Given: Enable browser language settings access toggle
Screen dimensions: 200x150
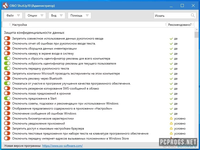Looking at the screenshot, I should pos(7,128).
